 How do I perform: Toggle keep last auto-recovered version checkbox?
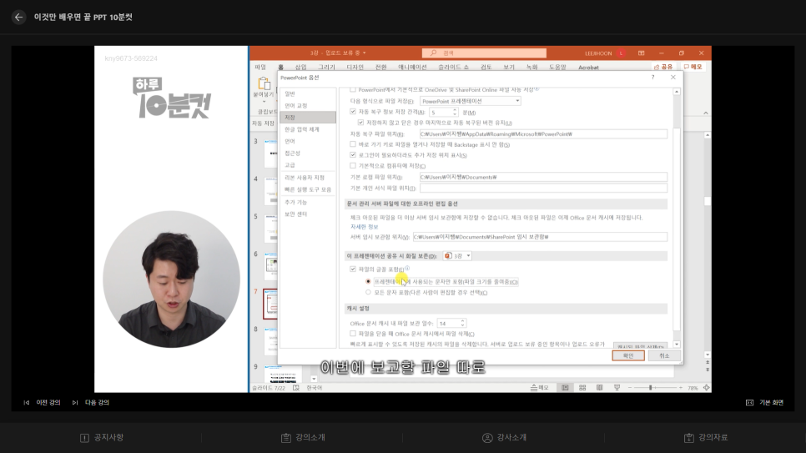(x=360, y=123)
